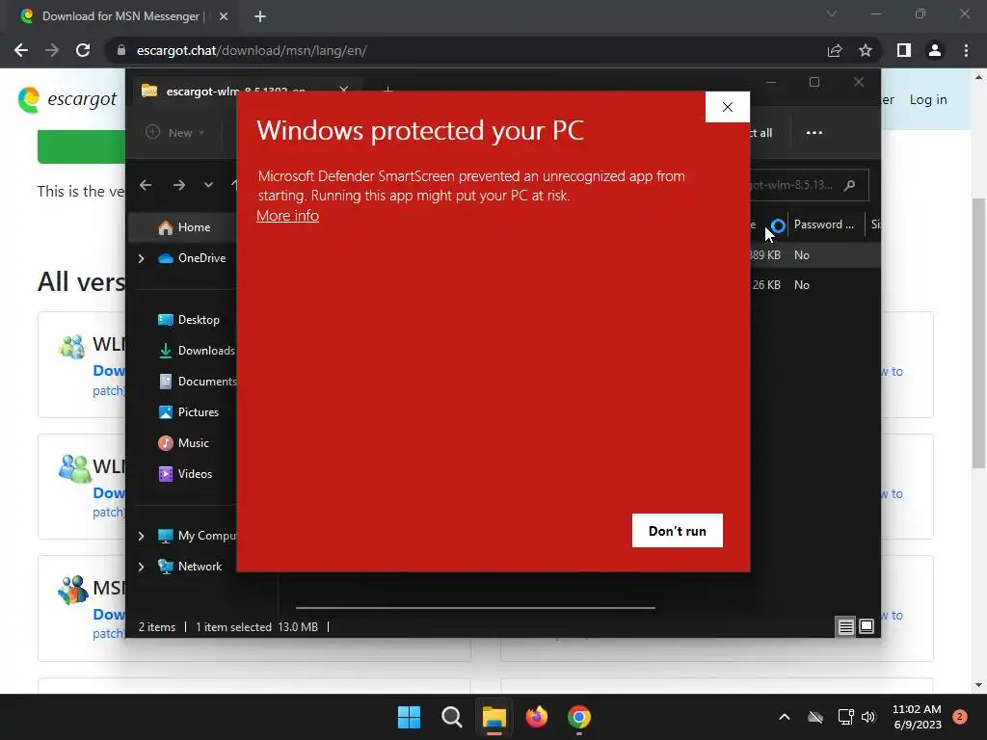Expand the Network tree node
The image size is (987, 740).
click(141, 567)
